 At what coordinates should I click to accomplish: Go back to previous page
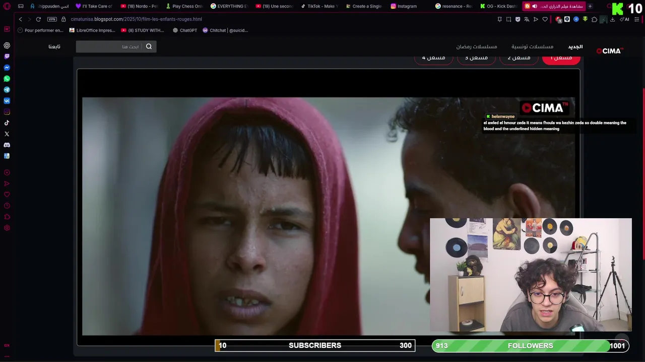tap(20, 19)
